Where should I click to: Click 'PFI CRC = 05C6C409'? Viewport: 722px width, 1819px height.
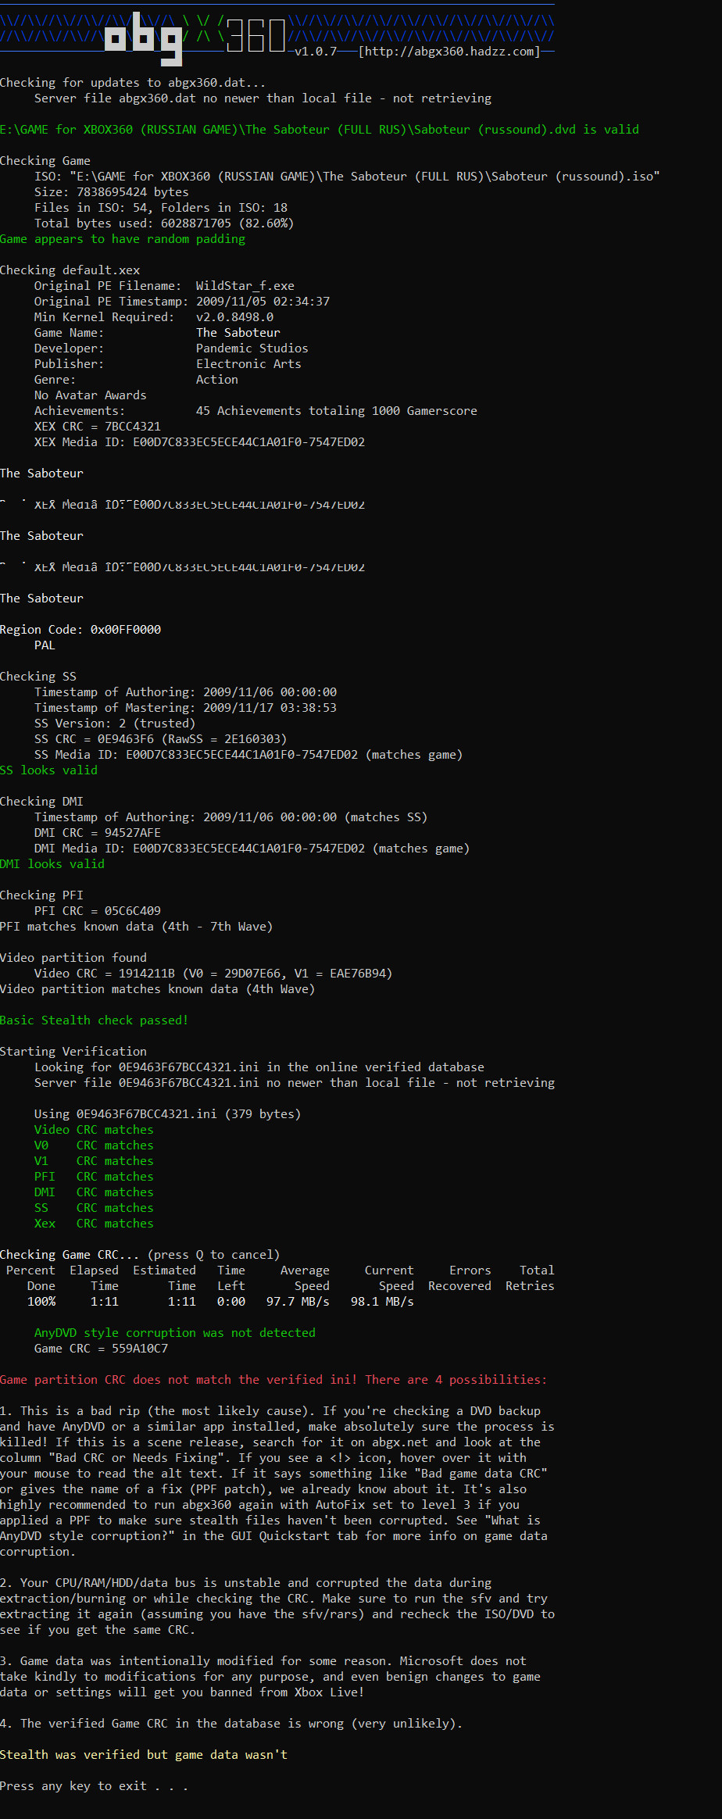point(98,911)
